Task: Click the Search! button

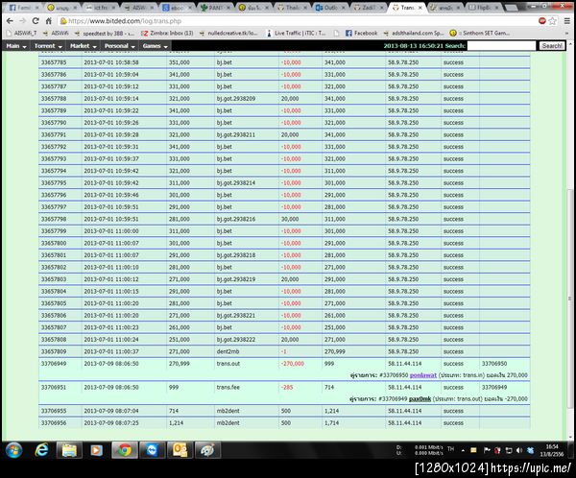Action: 552,46
